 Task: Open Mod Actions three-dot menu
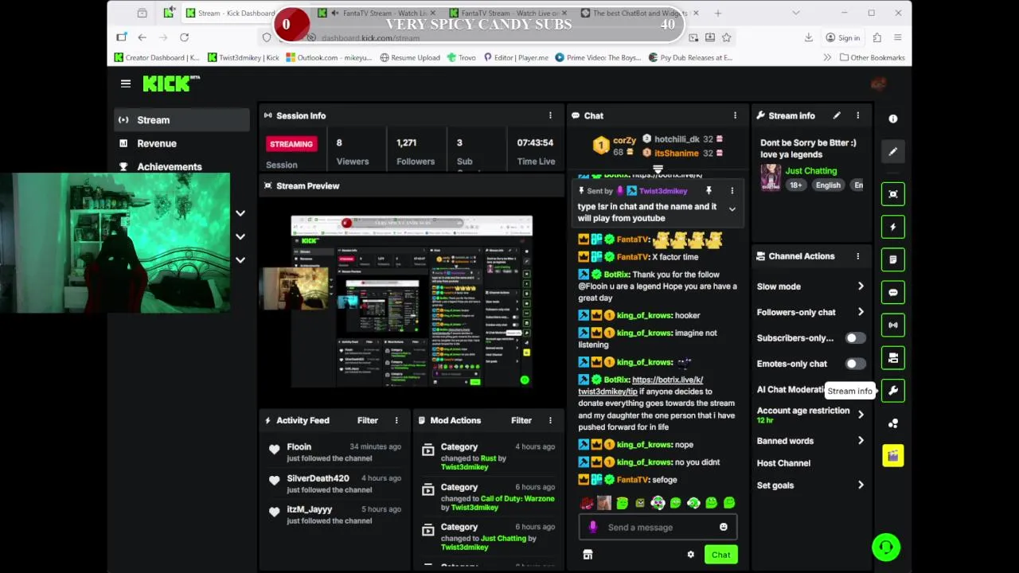[550, 420]
